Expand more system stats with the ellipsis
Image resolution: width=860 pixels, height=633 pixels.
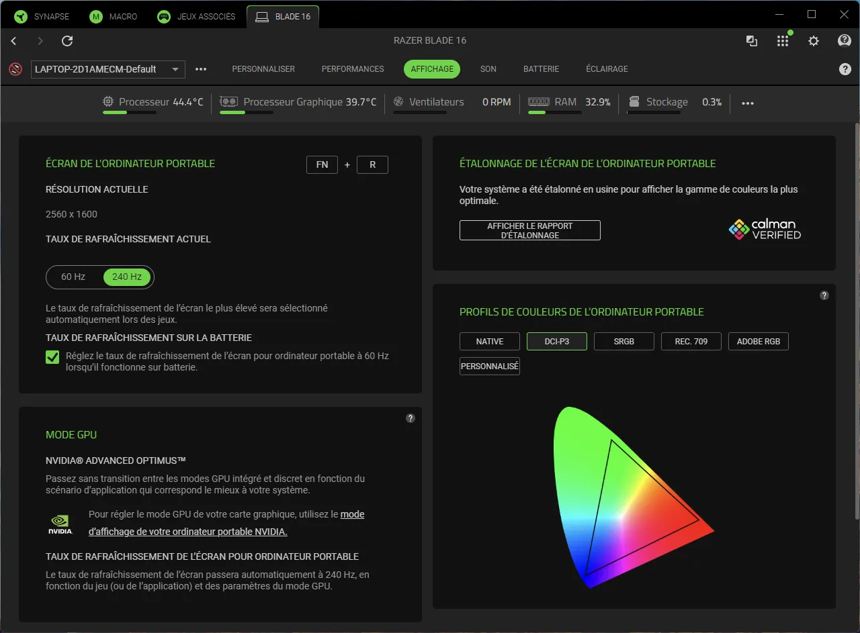tap(748, 103)
